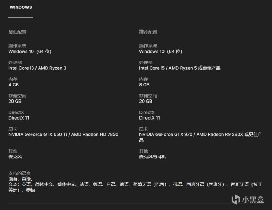This screenshot has height=210, width=272.
Task: Select the Intel Core i3 / AMD Ryzen 3 text
Action: point(37,68)
